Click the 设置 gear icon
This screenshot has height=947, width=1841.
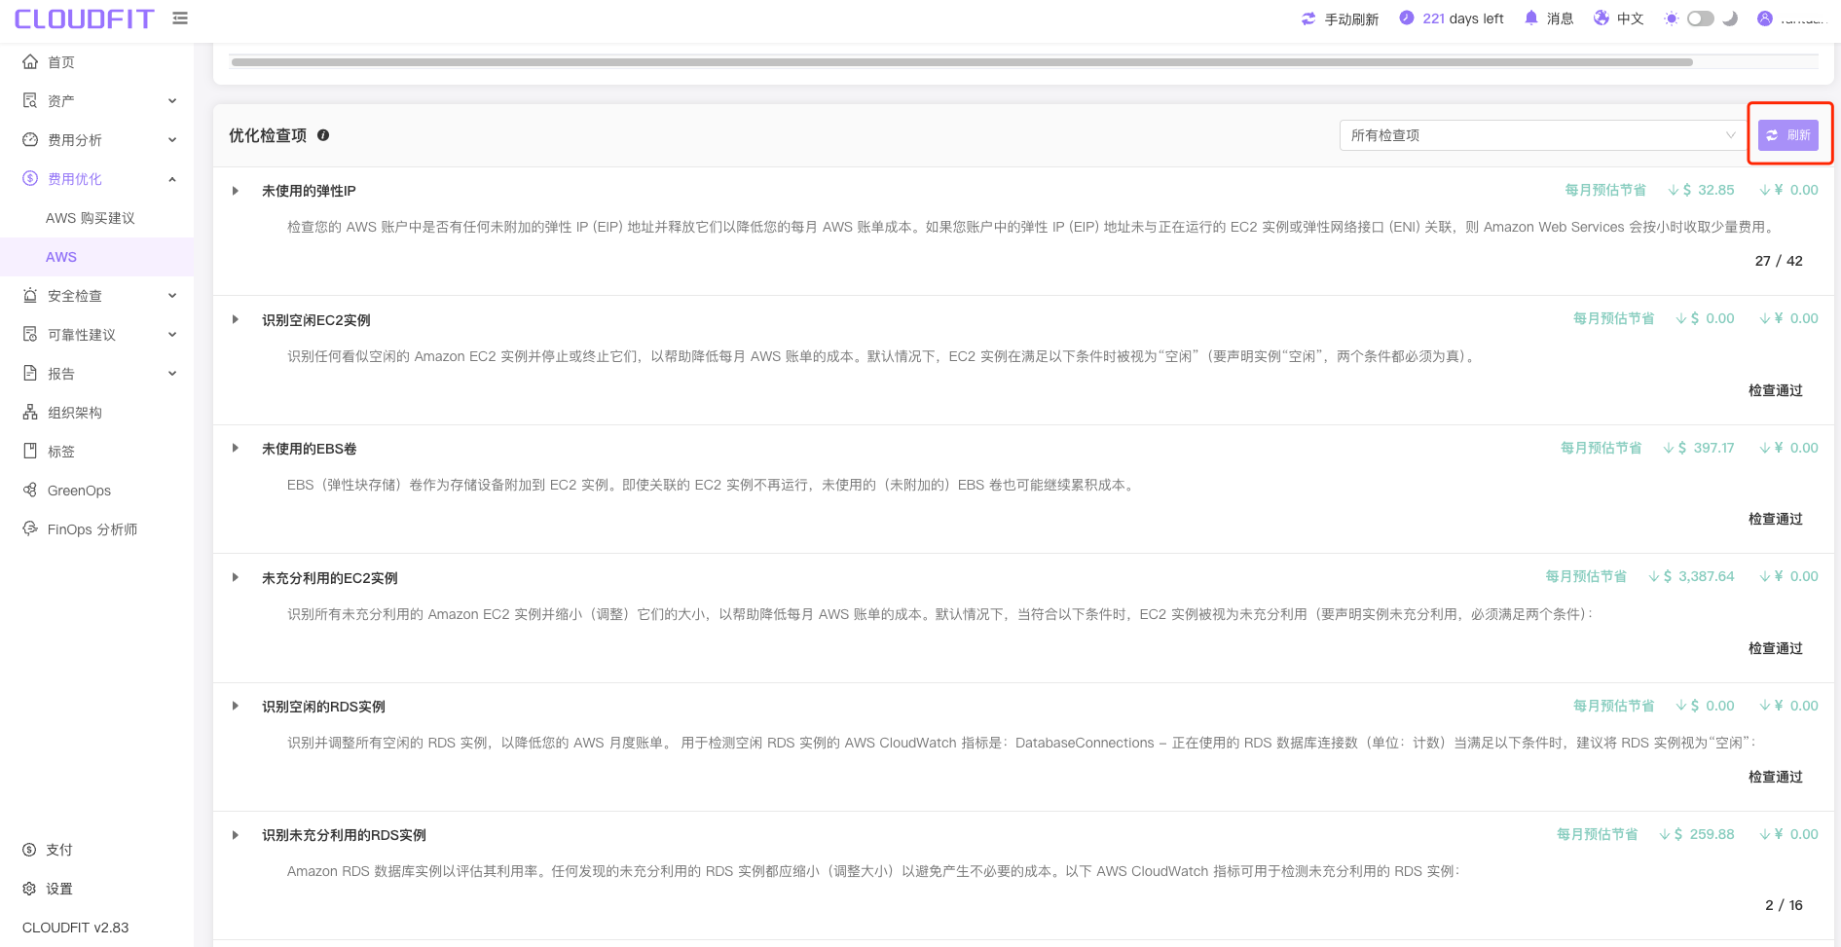tap(29, 889)
